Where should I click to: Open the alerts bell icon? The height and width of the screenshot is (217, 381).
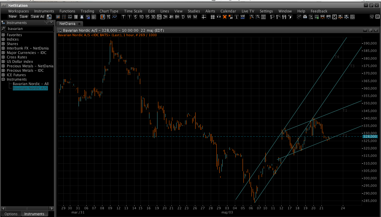click(x=82, y=17)
